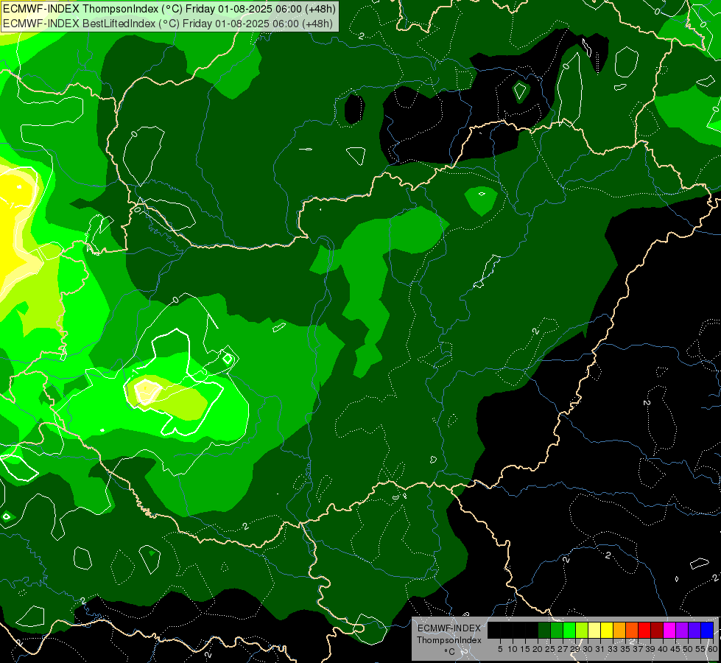721x663 pixels.
Task: Click the legend tick value 10
Action: pos(513,649)
